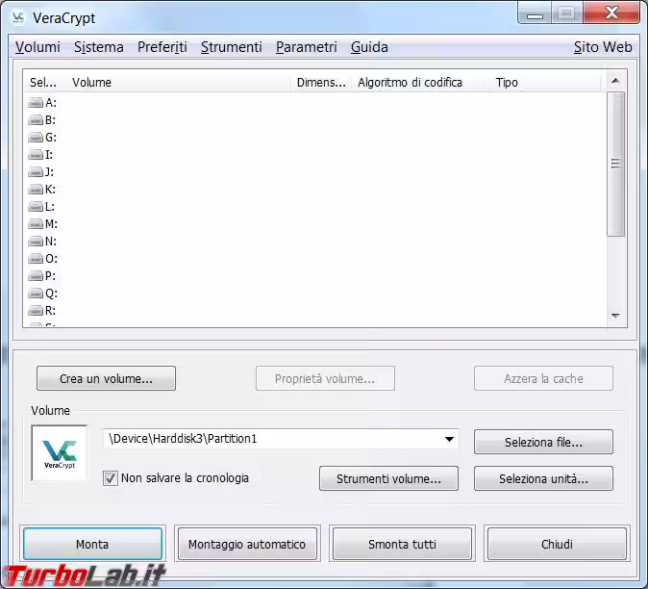Click the scroll down arrow of drive list
This screenshot has height=589, width=648.
tap(615, 316)
